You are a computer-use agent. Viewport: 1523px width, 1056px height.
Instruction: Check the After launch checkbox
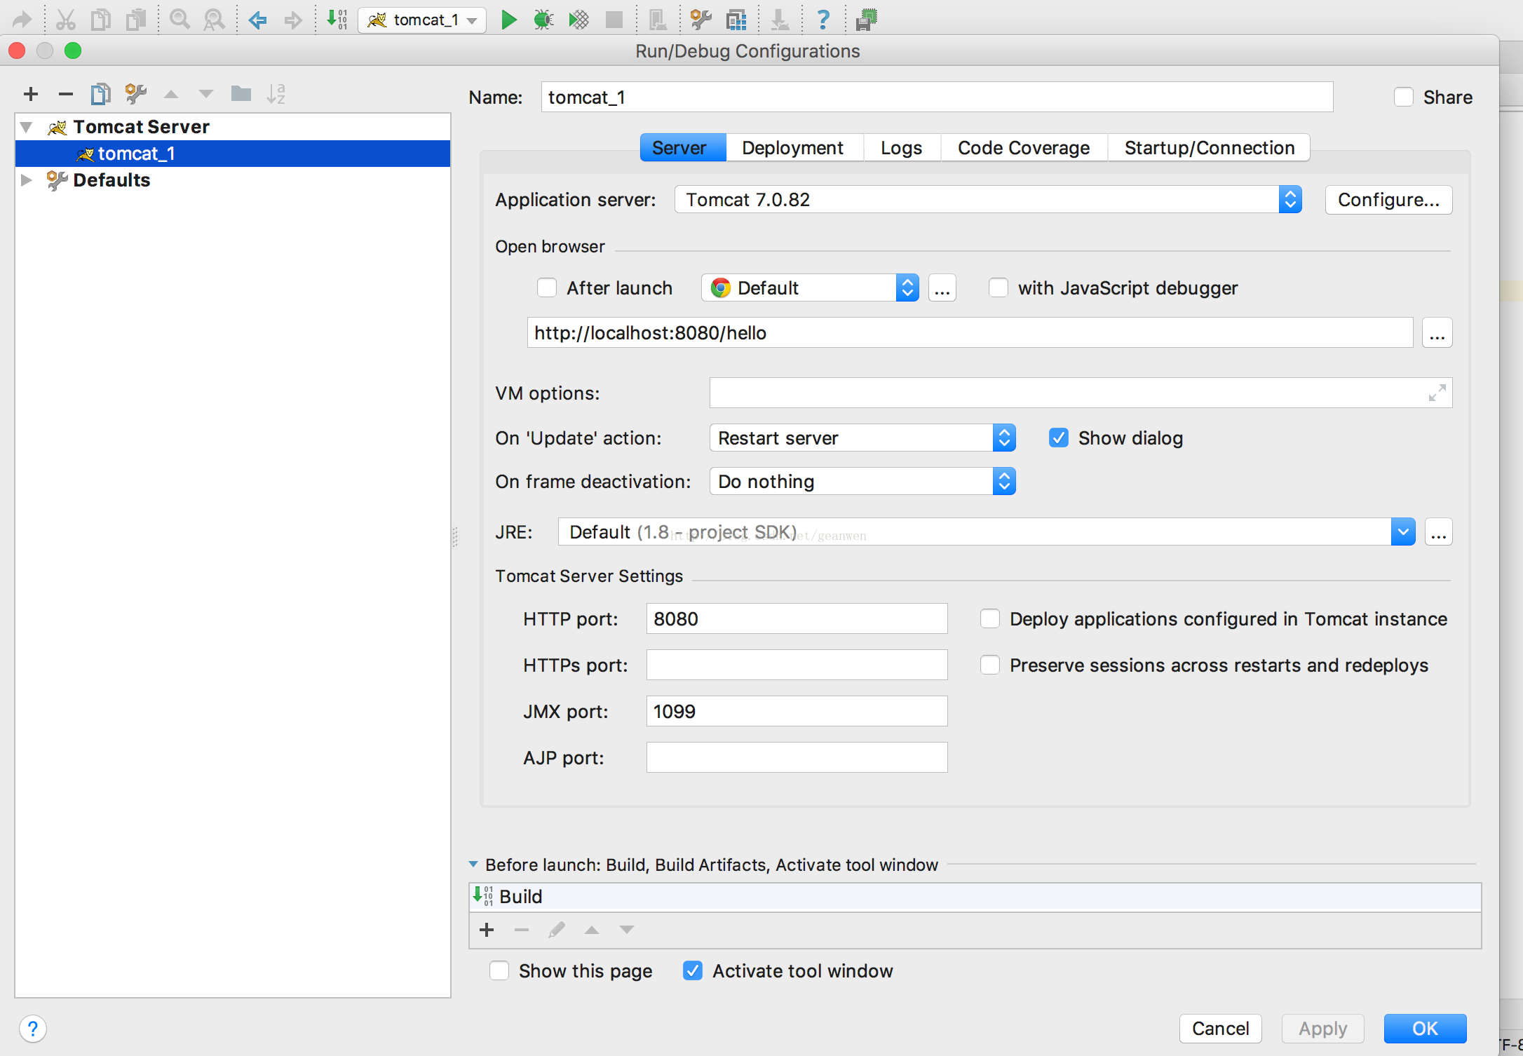pos(547,287)
